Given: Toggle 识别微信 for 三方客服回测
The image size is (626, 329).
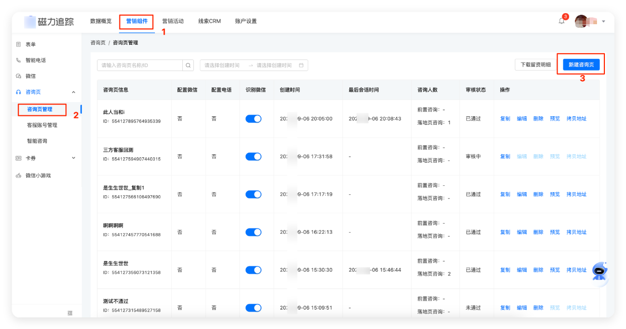Looking at the screenshot, I should pos(253,156).
